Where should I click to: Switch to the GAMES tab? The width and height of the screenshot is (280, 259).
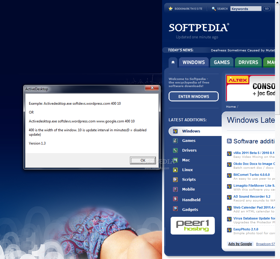(222, 62)
